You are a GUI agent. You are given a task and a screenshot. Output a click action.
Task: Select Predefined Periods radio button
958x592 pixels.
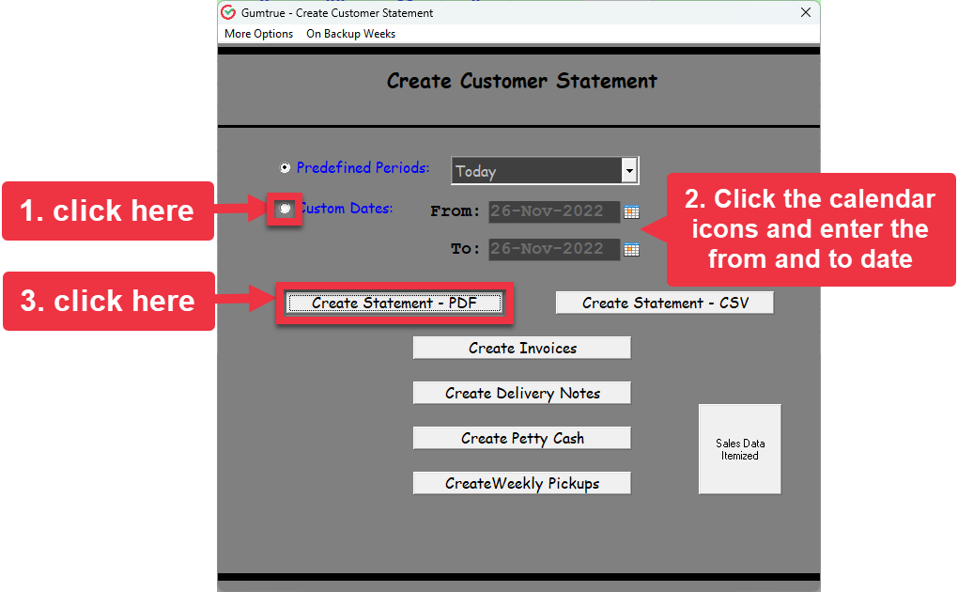(285, 167)
